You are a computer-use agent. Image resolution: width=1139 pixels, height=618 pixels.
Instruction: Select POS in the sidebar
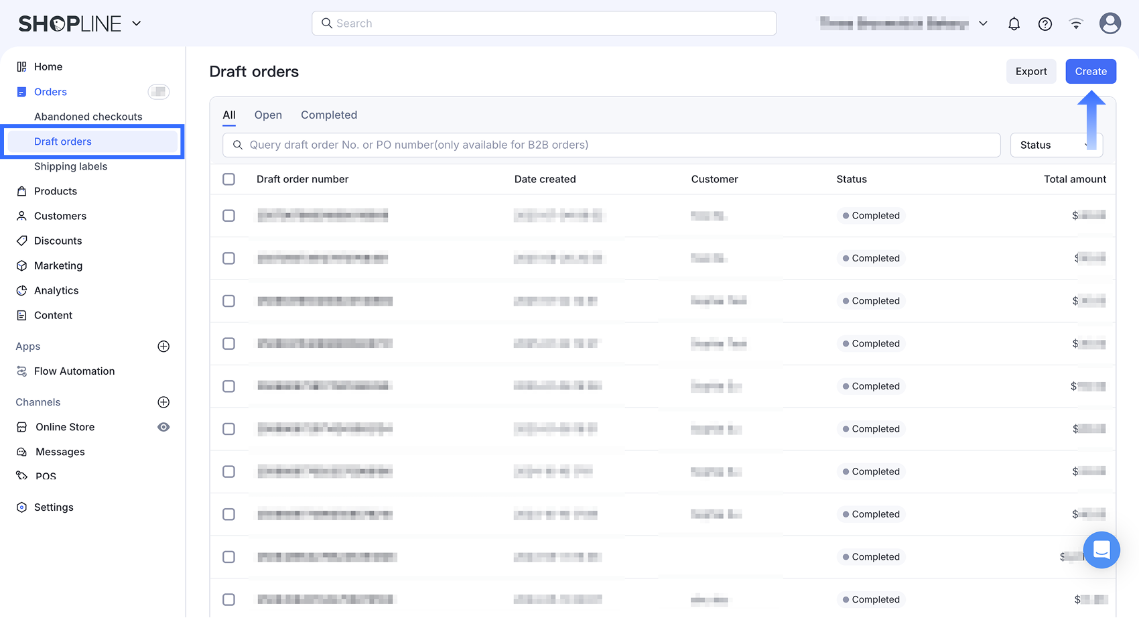(46, 476)
